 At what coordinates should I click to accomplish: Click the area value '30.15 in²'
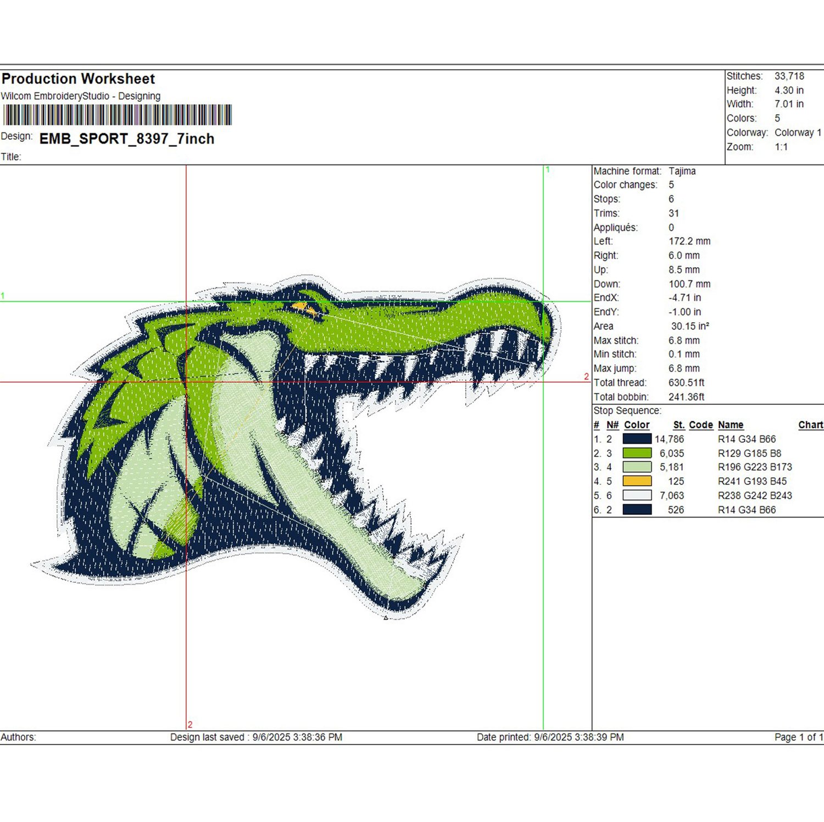[691, 326]
